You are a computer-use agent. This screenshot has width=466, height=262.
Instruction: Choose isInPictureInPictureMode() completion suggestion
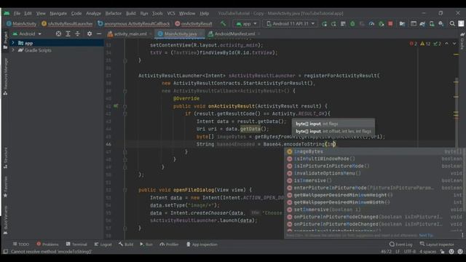point(374,166)
